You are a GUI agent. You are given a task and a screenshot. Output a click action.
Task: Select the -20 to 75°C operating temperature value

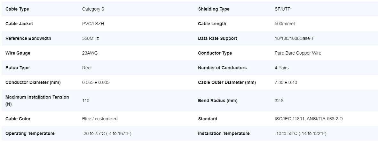(x=107, y=133)
